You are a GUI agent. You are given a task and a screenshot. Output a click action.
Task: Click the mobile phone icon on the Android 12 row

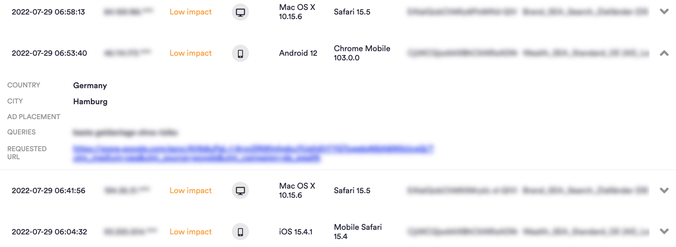[240, 53]
